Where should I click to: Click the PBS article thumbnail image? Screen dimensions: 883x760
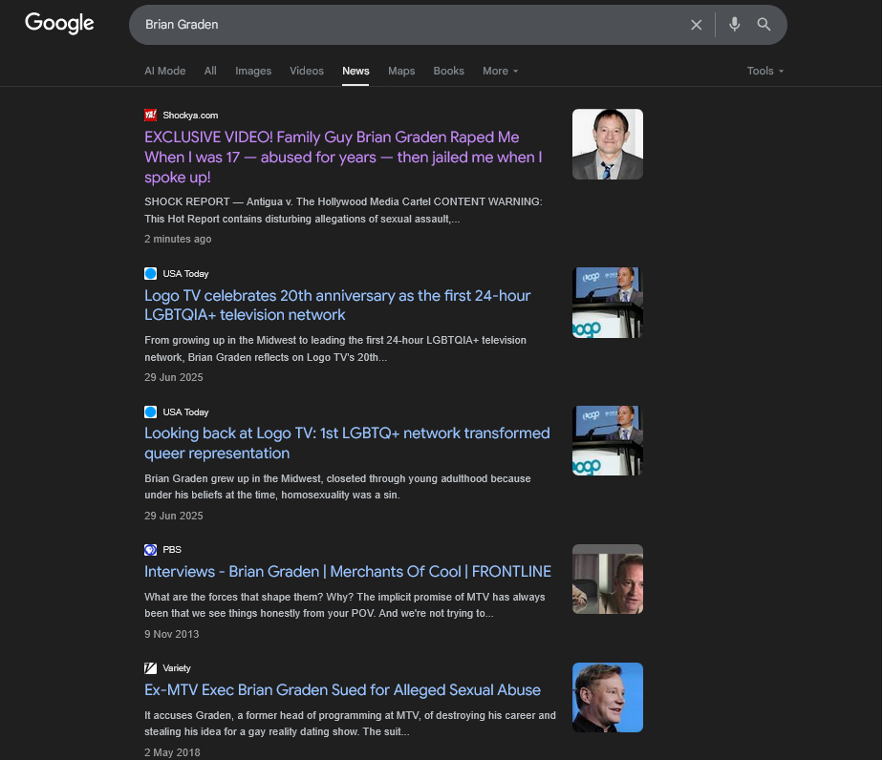[607, 580]
